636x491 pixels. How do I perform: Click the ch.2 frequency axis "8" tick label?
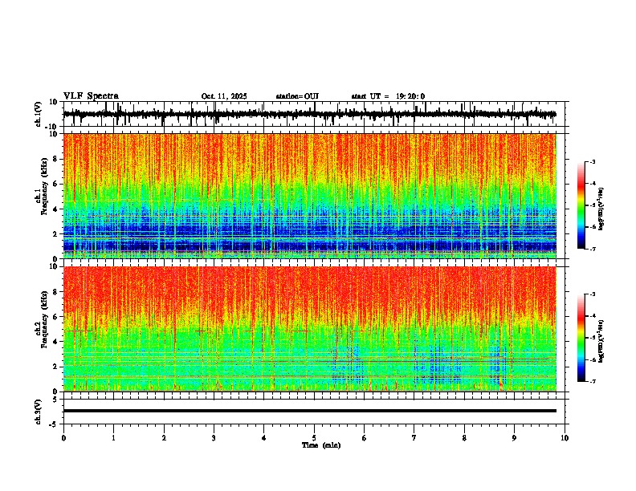pyautogui.click(x=55, y=292)
